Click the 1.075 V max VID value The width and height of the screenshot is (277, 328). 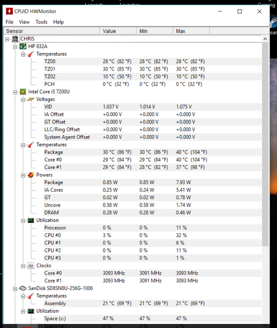pyautogui.click(x=184, y=107)
